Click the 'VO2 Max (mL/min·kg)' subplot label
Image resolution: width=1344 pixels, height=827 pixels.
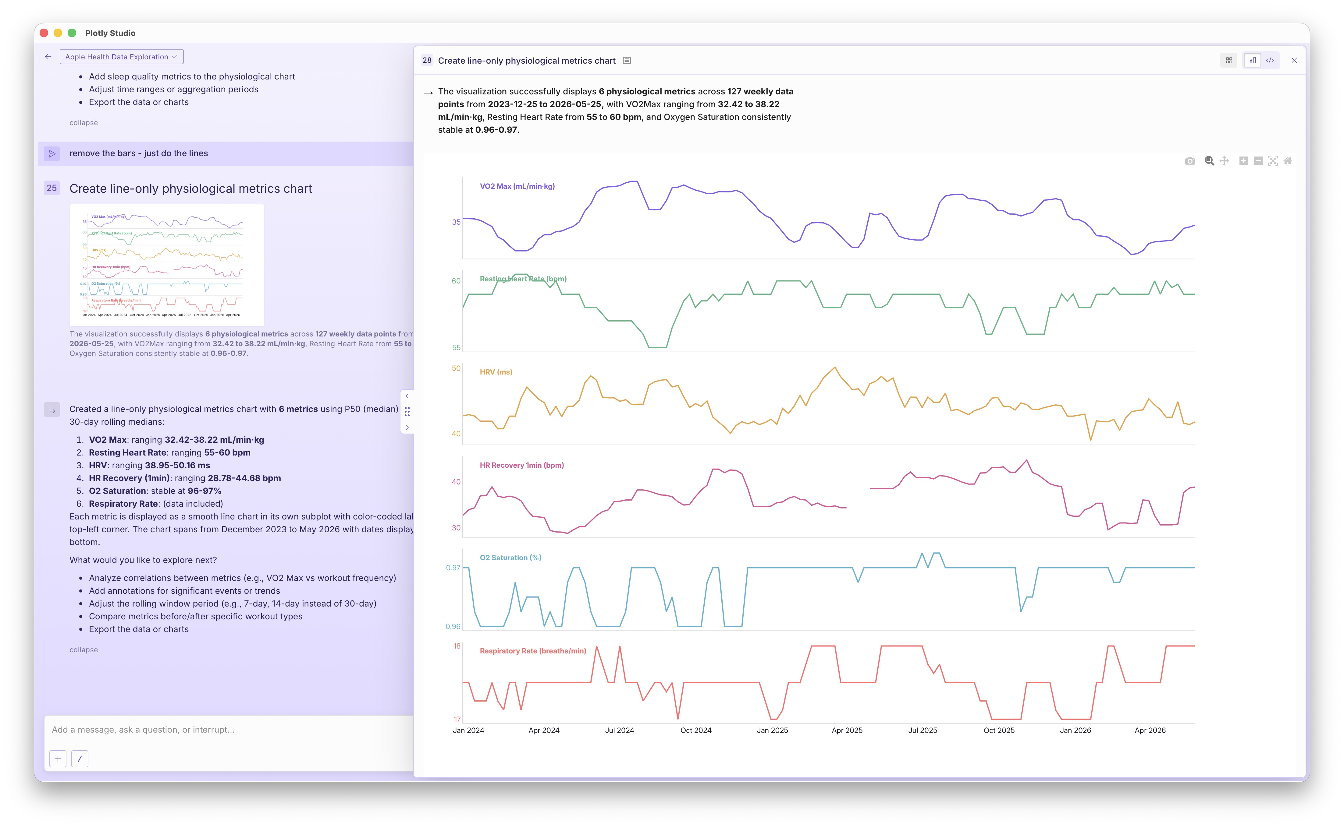[517, 187]
